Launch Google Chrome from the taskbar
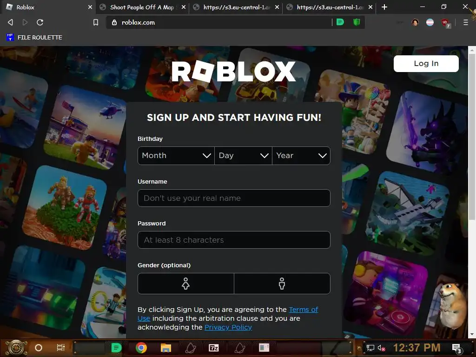 pos(141,348)
